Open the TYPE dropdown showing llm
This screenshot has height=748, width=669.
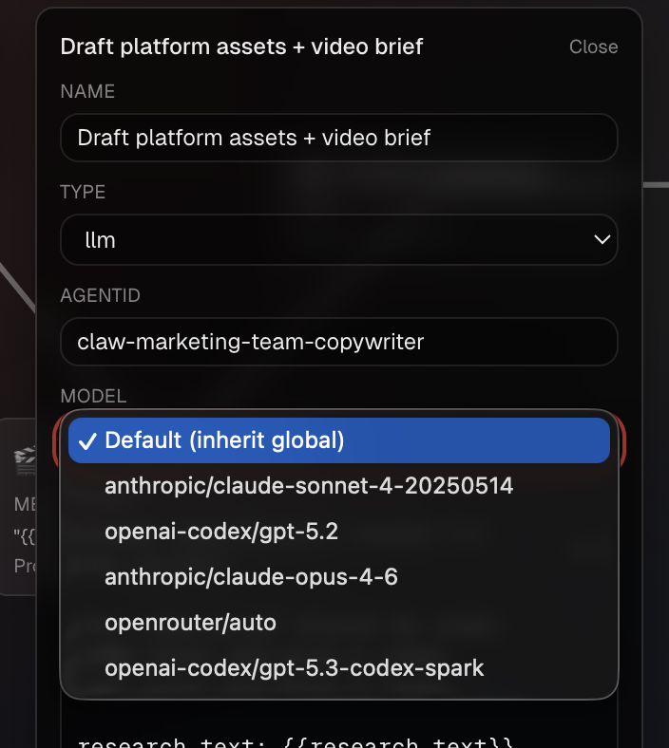click(x=339, y=239)
